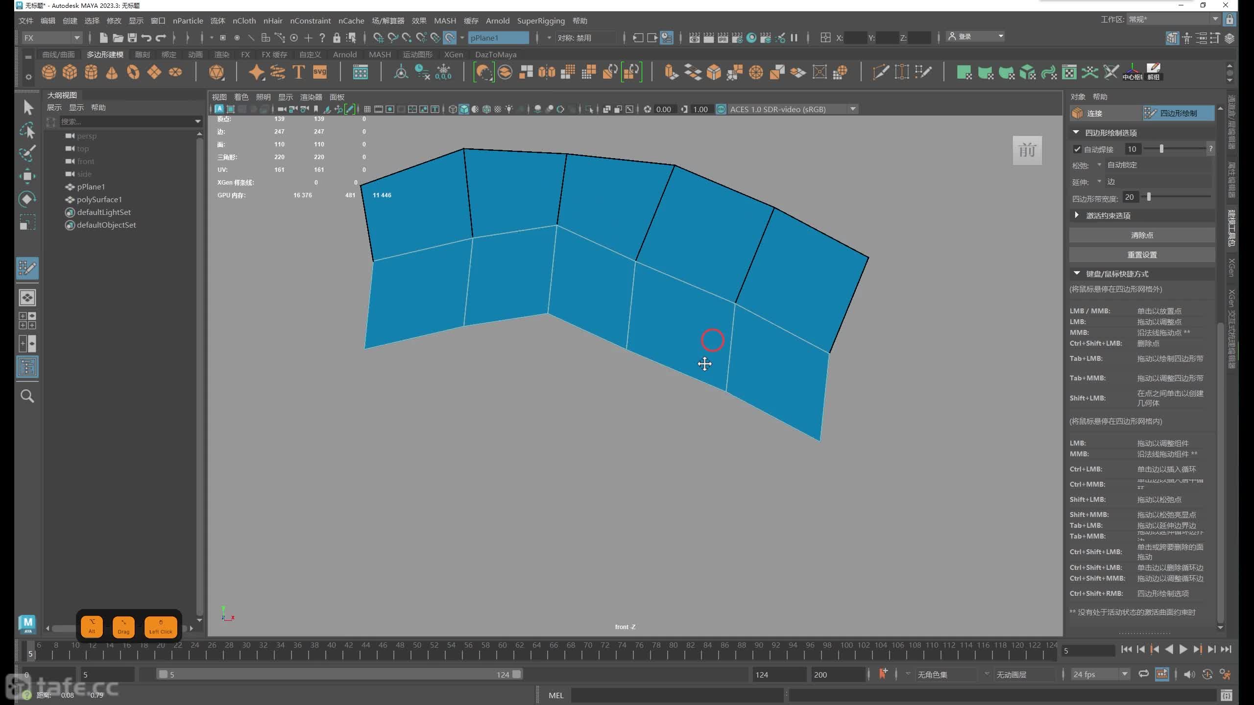1254x705 pixels.
Task: Open the Relax option dropdown
Action: [1099, 165]
